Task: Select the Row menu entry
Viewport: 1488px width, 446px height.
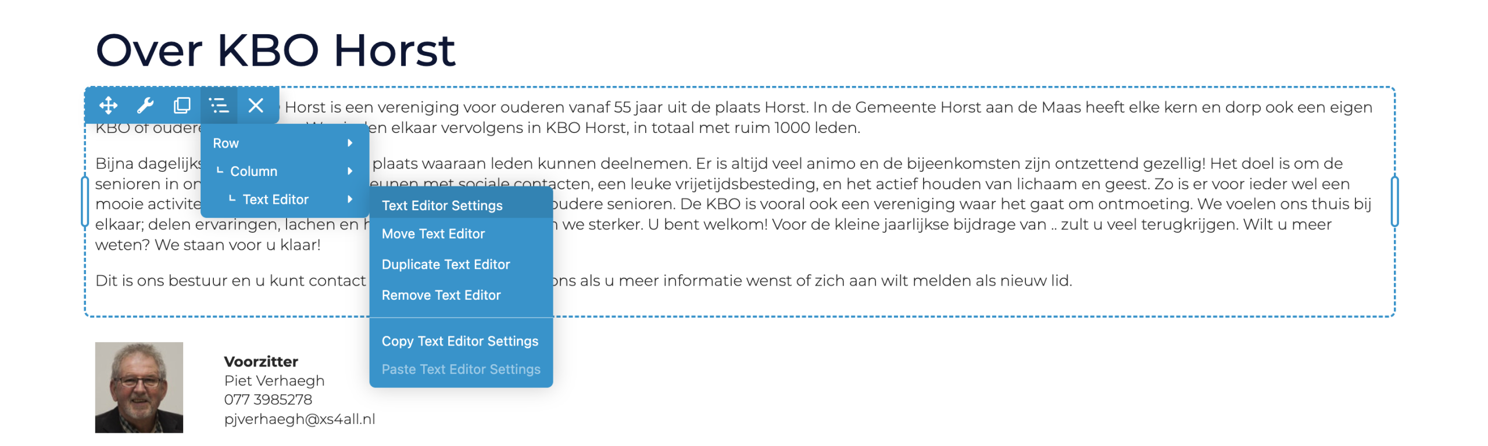Action: (285, 143)
